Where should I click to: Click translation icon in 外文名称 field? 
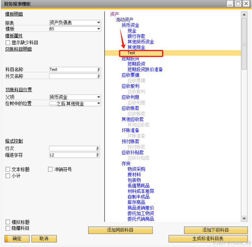click(x=99, y=76)
